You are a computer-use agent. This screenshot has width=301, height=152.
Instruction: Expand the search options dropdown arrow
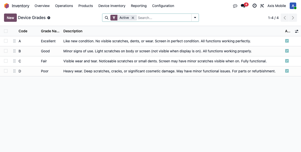(x=195, y=18)
